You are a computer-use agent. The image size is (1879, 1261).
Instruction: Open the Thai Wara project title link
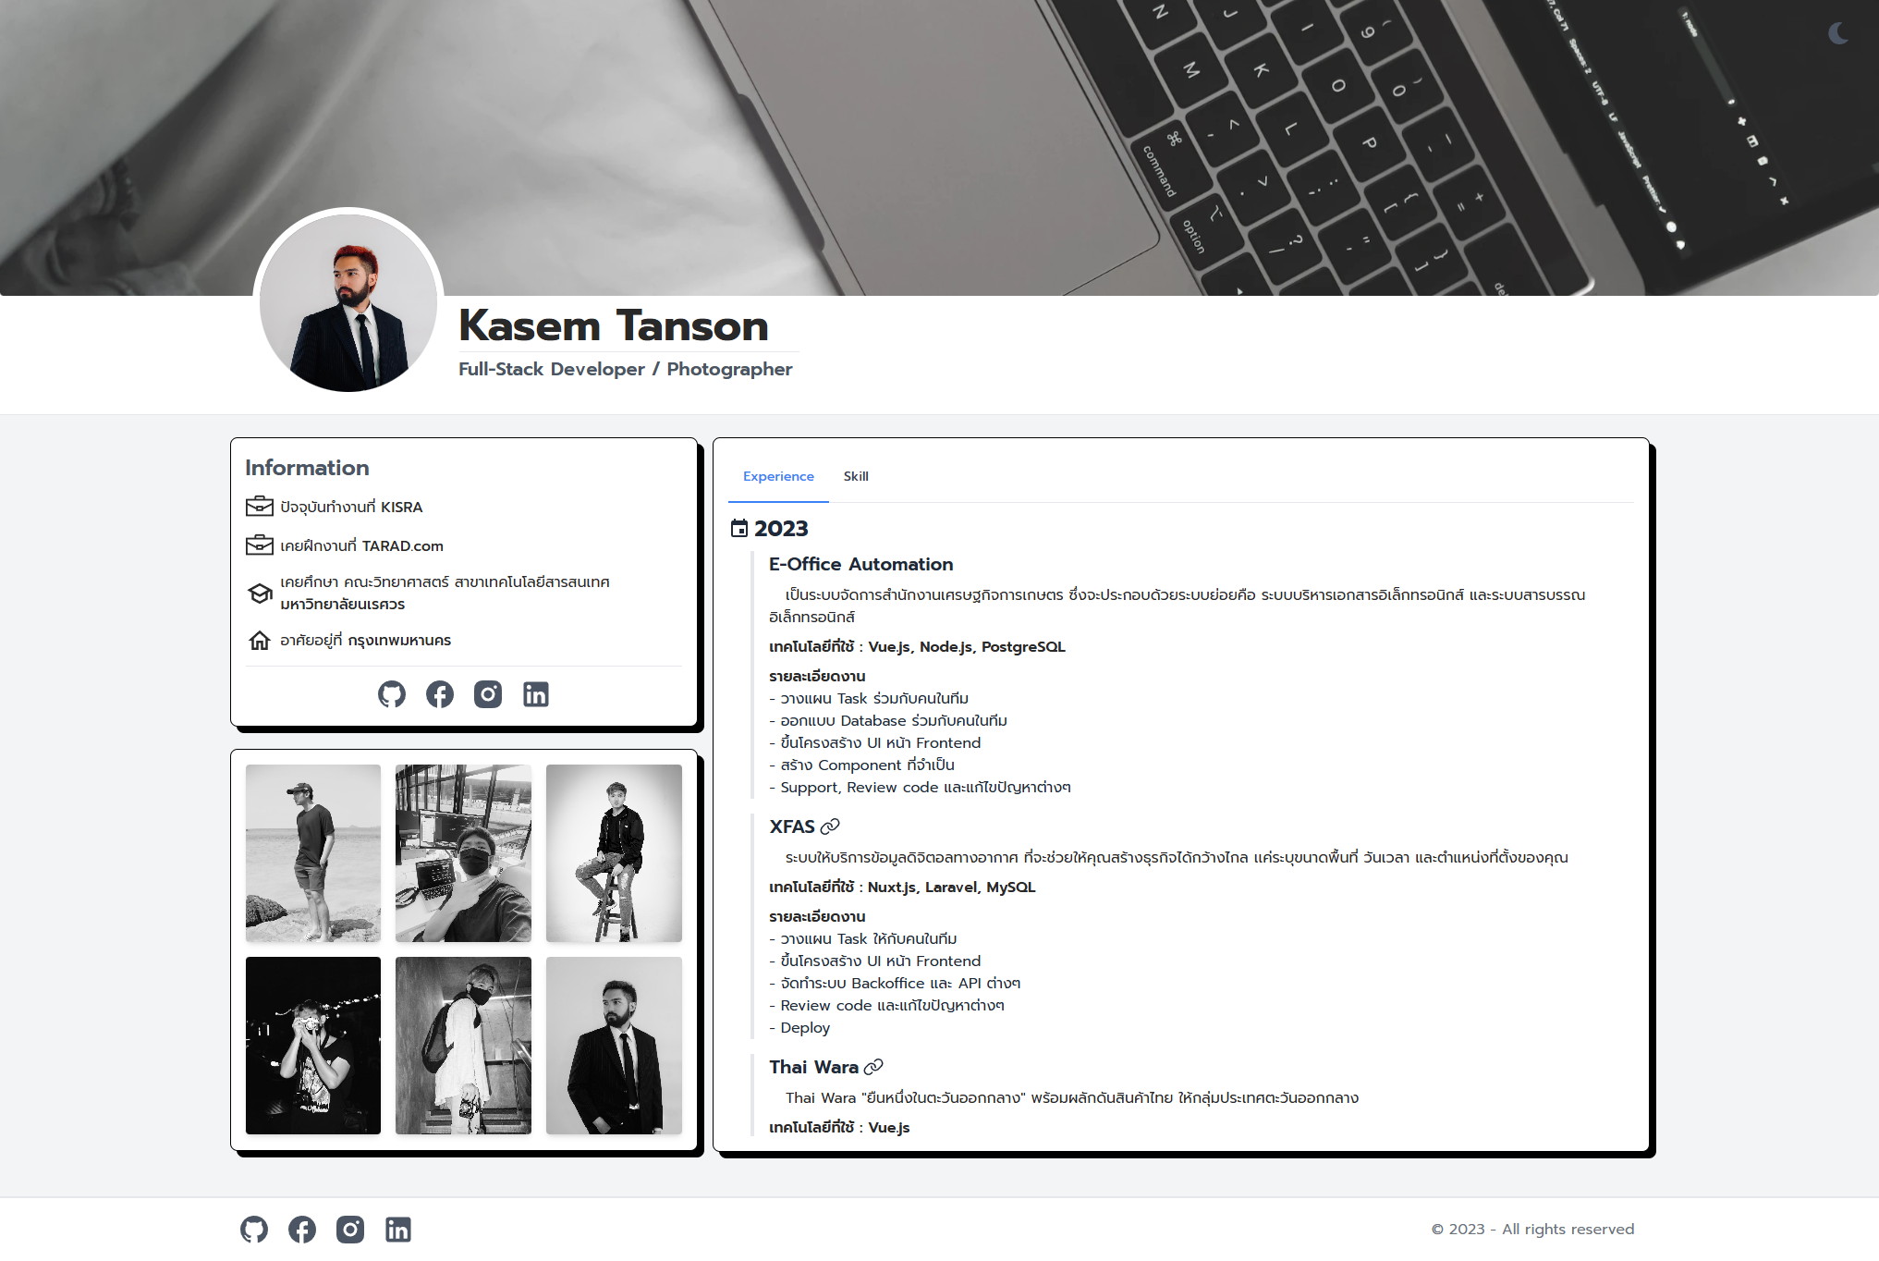pos(814,1067)
